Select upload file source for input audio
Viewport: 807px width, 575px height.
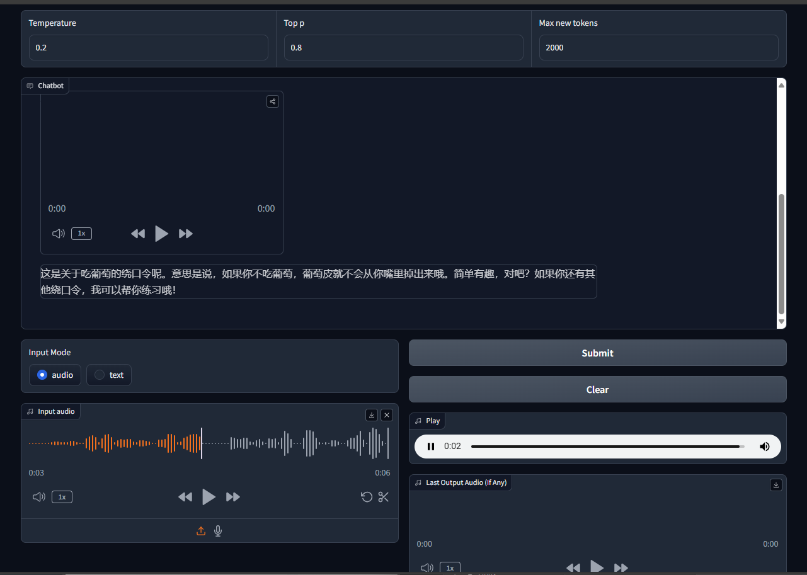tap(201, 531)
